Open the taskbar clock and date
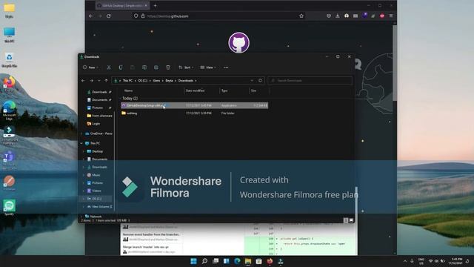This screenshot has height=267, width=474. click(x=456, y=261)
